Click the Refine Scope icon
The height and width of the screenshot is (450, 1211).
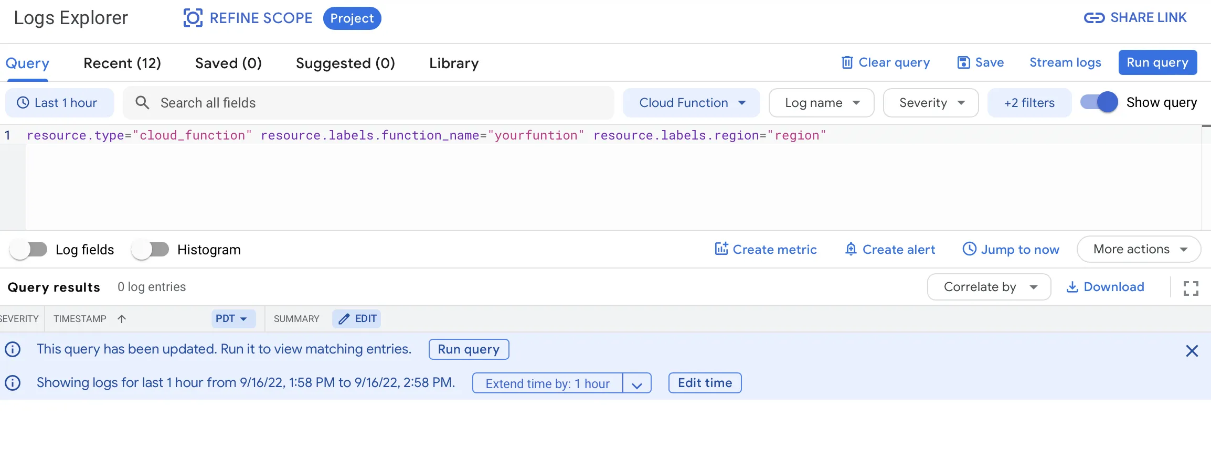(x=193, y=18)
